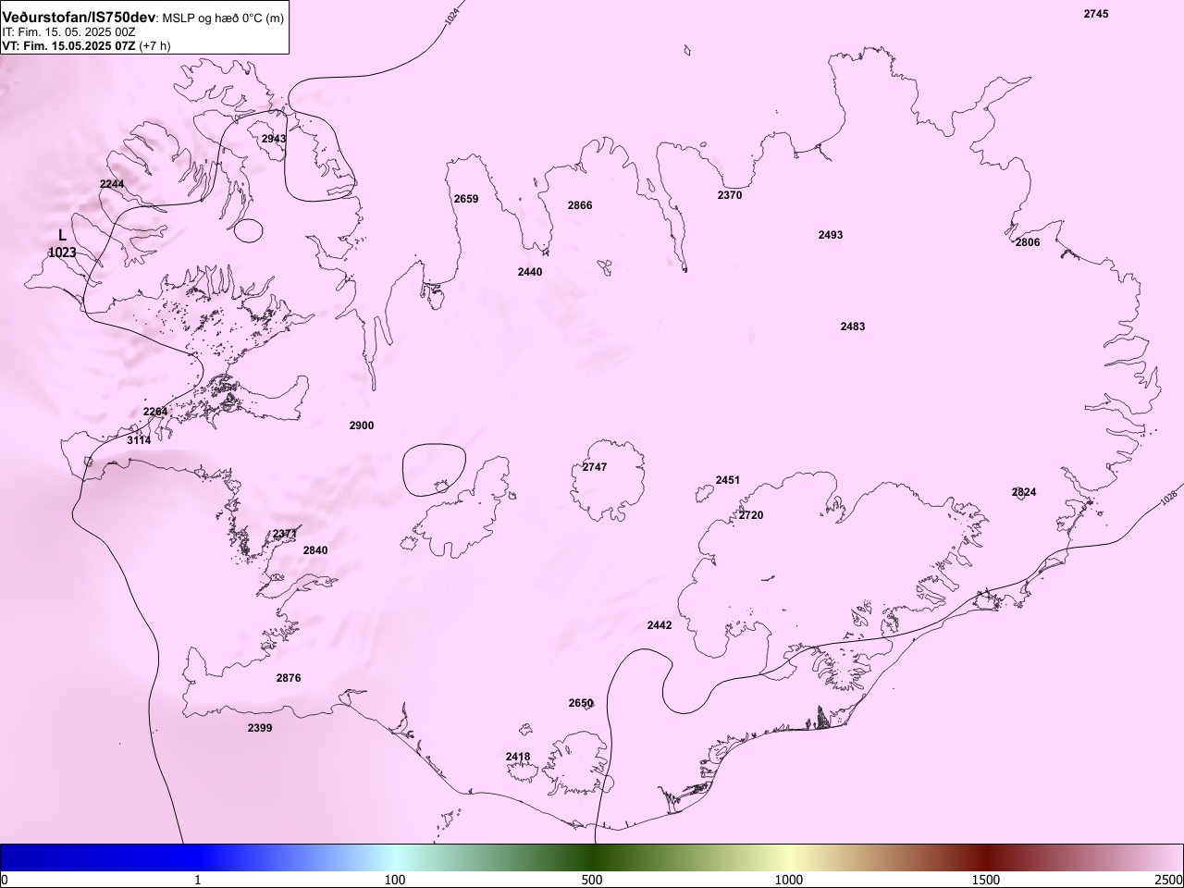1184x888 pixels.
Task: Click the 2806 height value
Action: tap(1028, 242)
